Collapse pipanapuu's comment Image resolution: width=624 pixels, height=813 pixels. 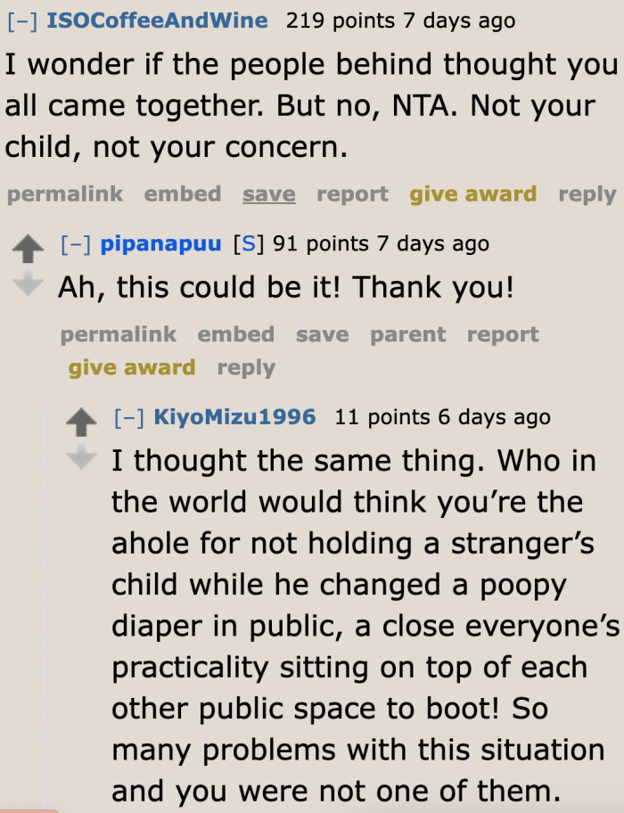[75, 243]
